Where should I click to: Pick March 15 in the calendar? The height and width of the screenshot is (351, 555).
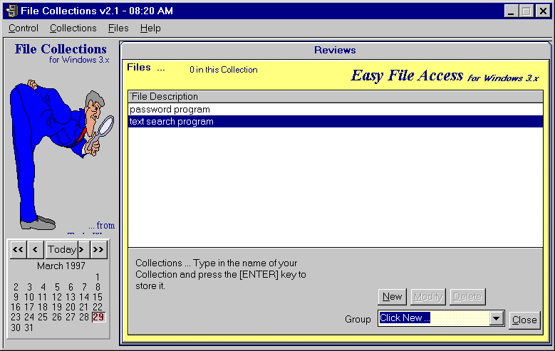98,297
